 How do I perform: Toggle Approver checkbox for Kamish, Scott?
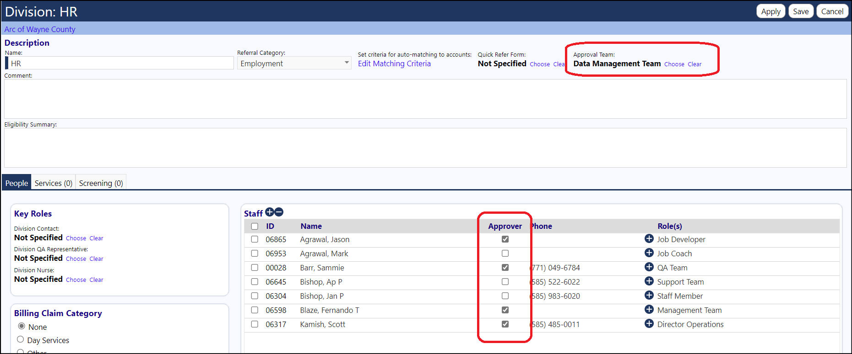coord(505,324)
